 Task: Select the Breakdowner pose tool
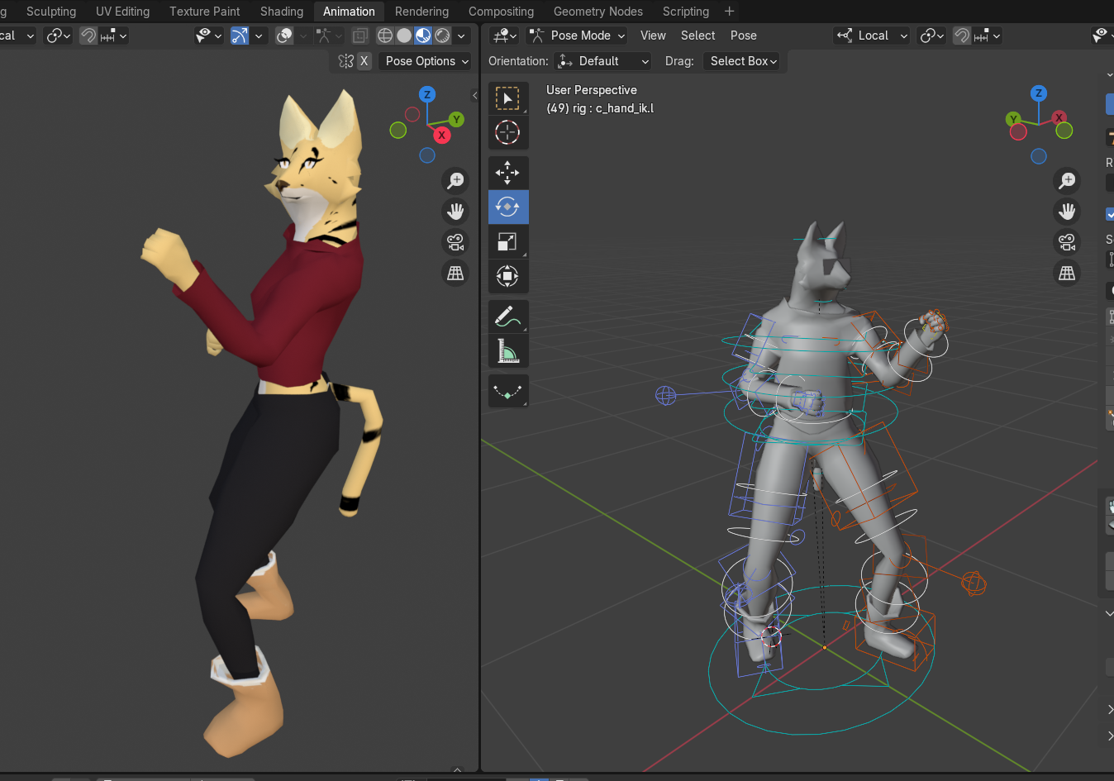(507, 392)
